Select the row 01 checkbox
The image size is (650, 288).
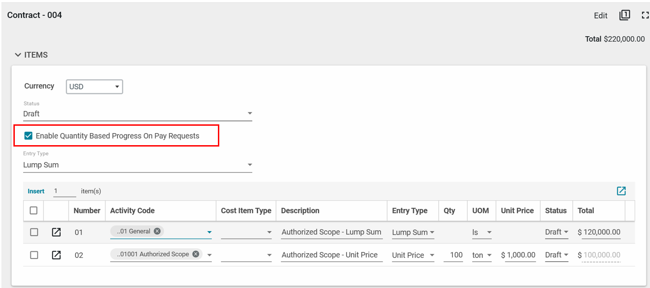(x=34, y=232)
